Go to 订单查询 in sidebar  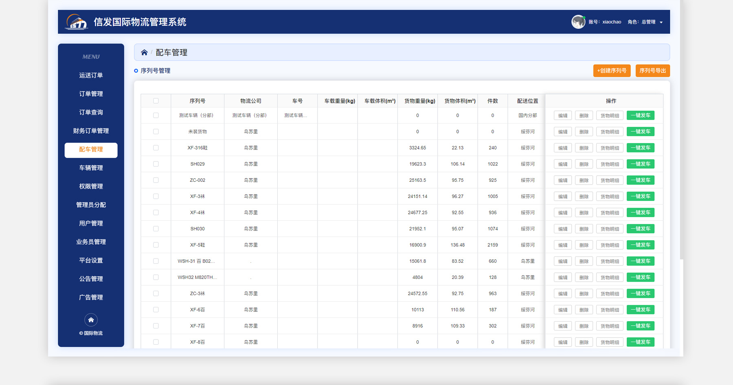click(x=91, y=112)
